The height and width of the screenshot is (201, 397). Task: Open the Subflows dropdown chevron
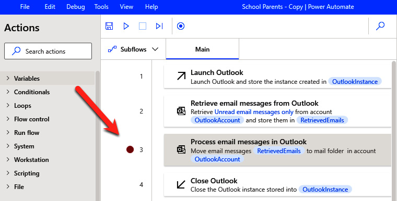click(x=155, y=49)
